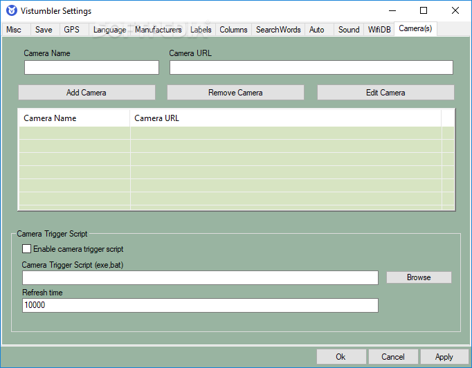
Task: Enable camera trigger script checkbox
Action: pos(26,249)
